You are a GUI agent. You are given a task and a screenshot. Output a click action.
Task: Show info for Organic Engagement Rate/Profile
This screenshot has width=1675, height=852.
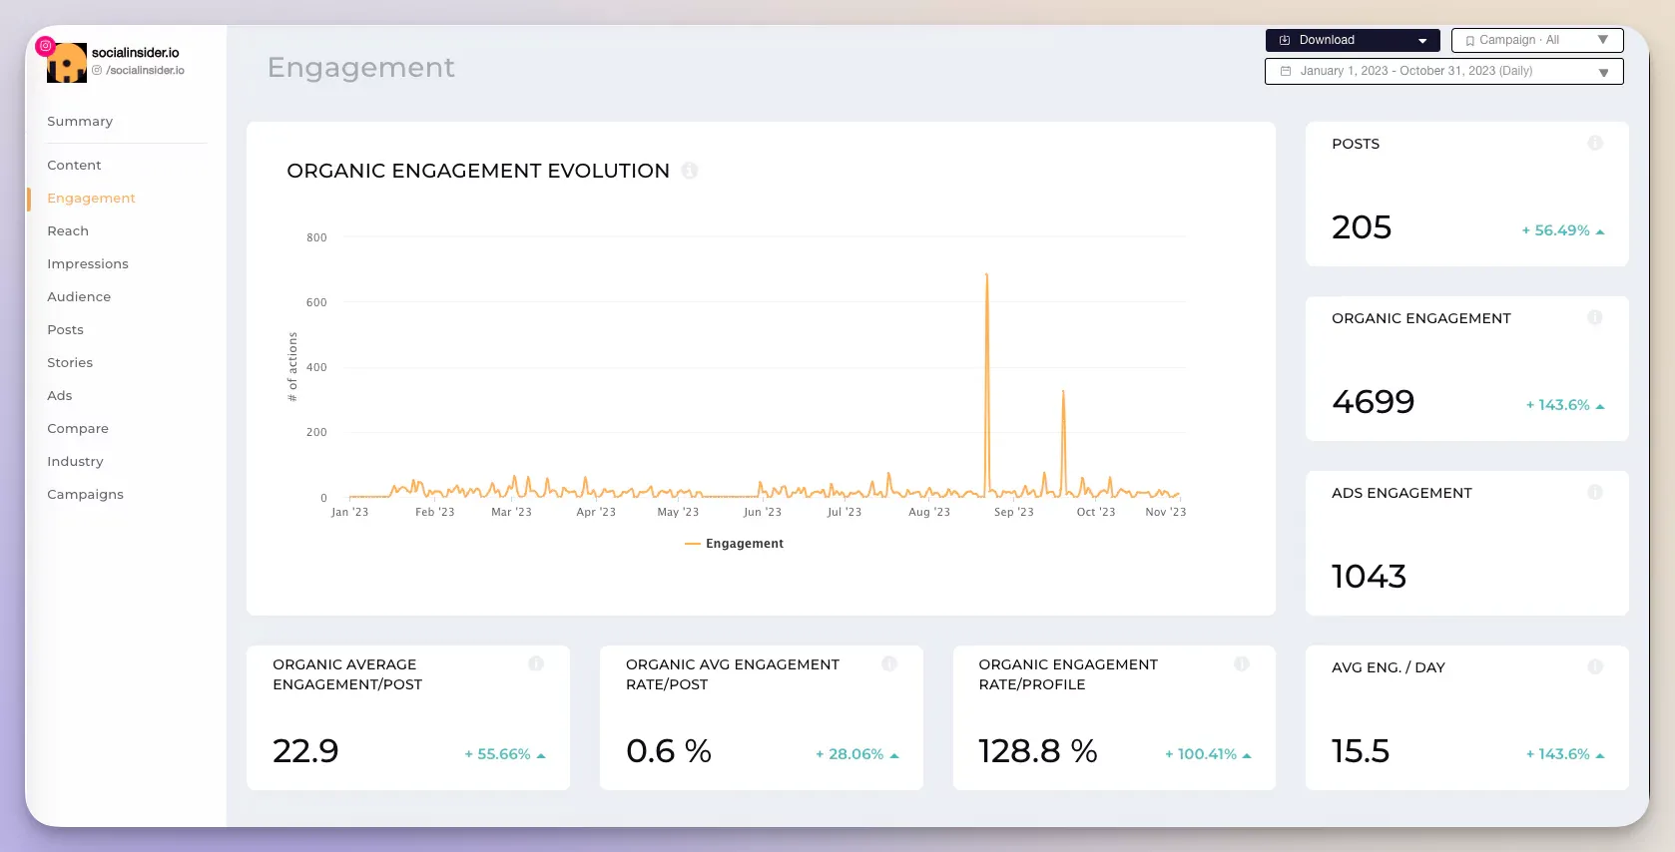[x=1242, y=664]
